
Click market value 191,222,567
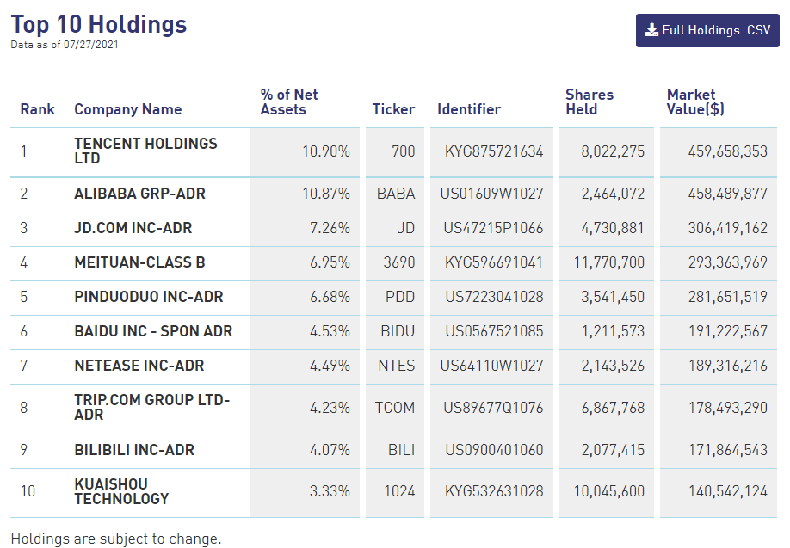point(727,331)
